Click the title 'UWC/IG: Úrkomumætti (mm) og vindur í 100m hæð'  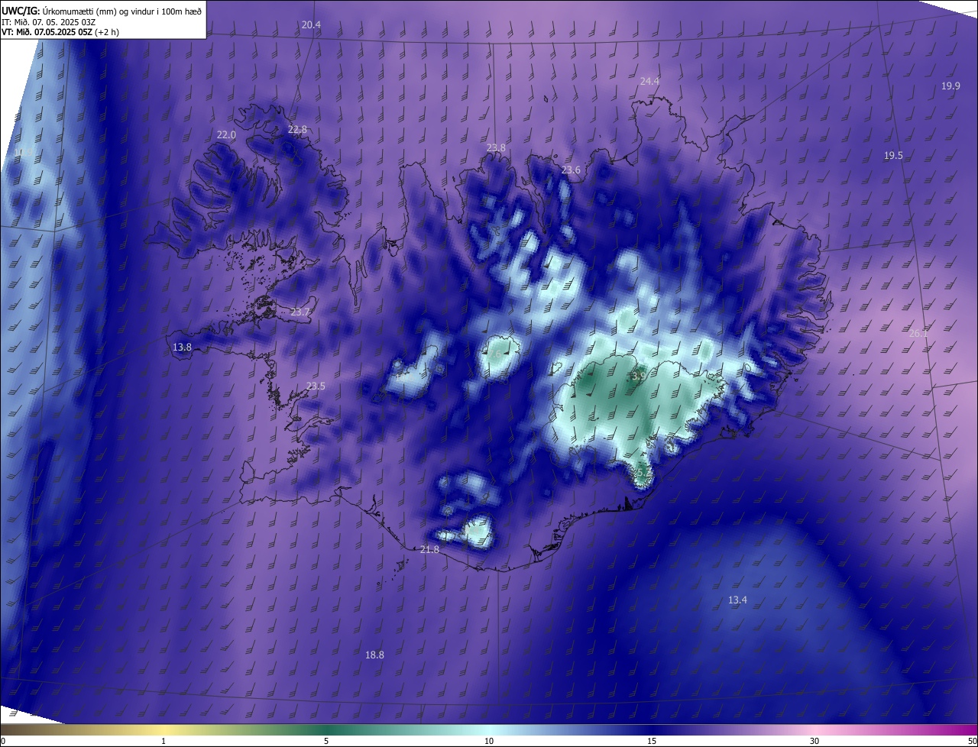click(x=102, y=10)
